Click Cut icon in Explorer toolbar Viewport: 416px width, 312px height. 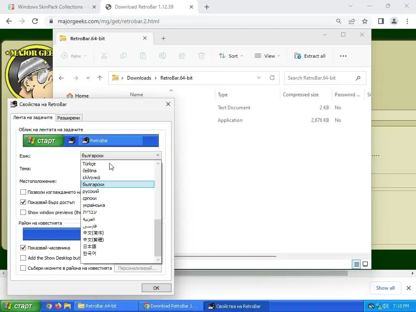pyautogui.click(x=104, y=56)
